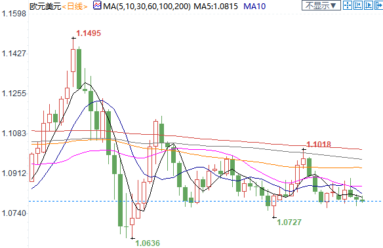Viewport: 383px width, 248px height.
Task: Click the MA indicator chart icon
Action: (97, 5)
